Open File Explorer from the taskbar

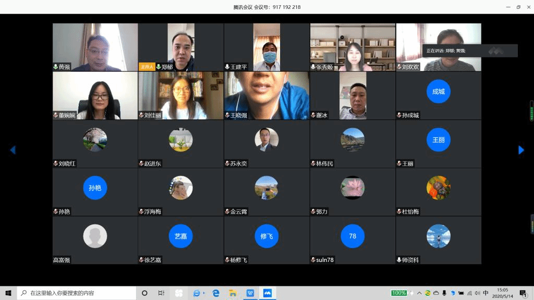(233, 293)
